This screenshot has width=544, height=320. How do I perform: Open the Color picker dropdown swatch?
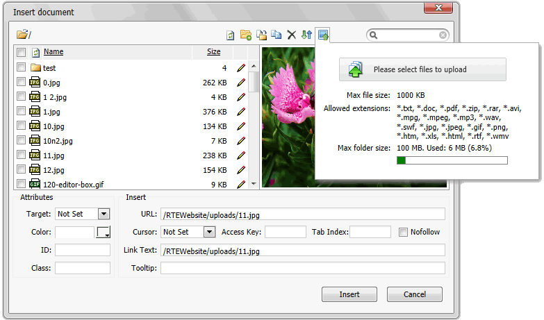103,232
